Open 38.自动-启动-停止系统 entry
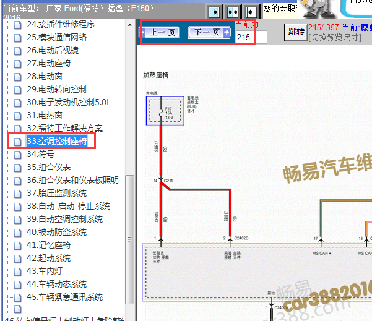The width and height of the screenshot is (372, 321). coord(69,206)
